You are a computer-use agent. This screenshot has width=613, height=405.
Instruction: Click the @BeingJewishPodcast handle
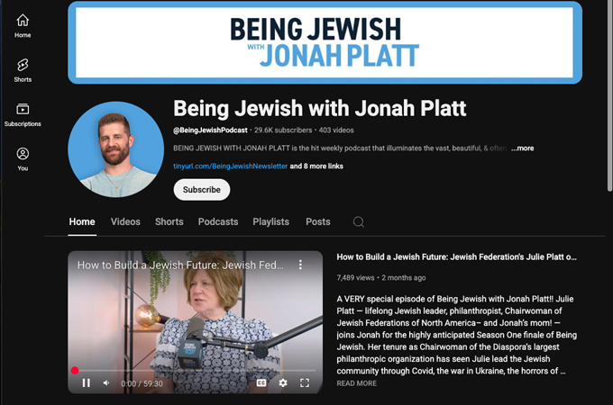[x=210, y=130]
